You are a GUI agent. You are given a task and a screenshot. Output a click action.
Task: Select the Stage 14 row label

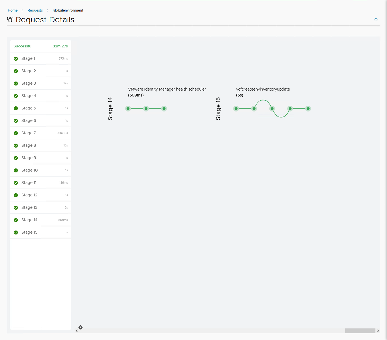click(x=29, y=220)
